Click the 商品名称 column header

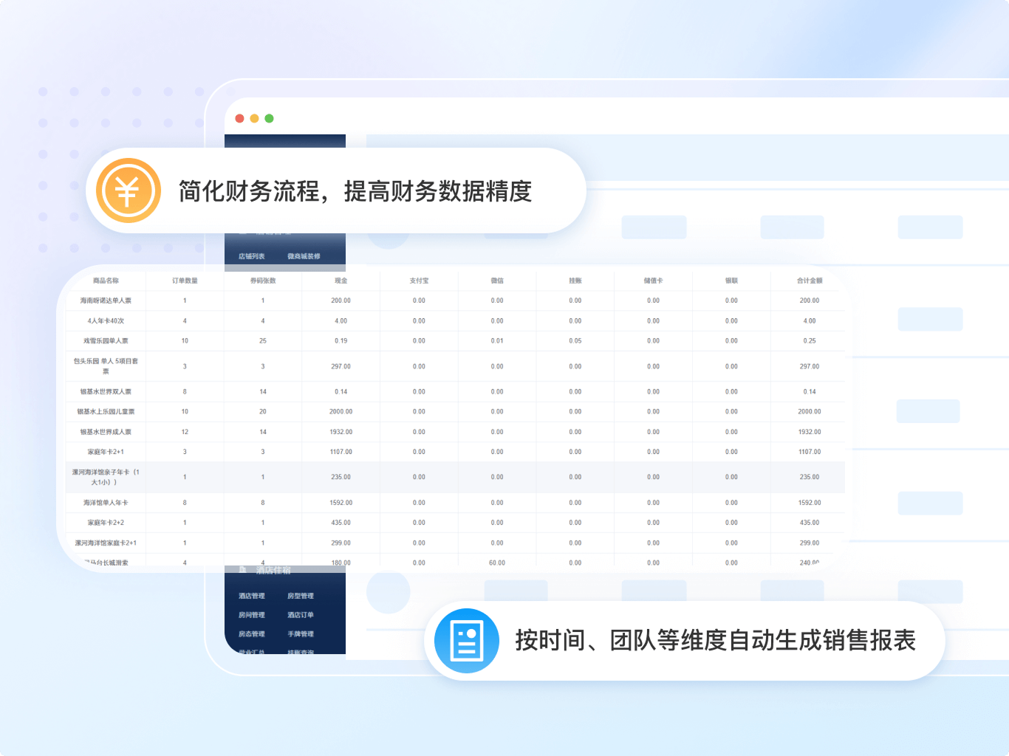coord(106,281)
